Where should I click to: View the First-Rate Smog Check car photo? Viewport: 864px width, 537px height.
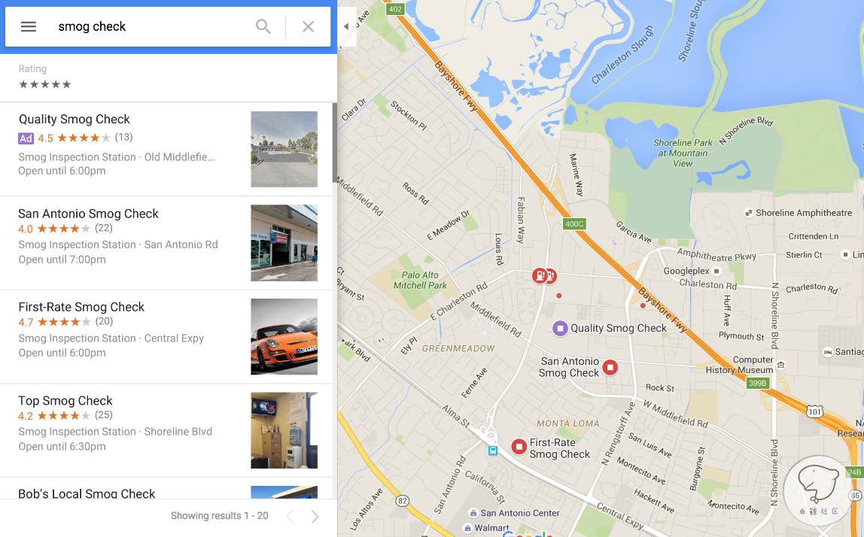(x=284, y=336)
